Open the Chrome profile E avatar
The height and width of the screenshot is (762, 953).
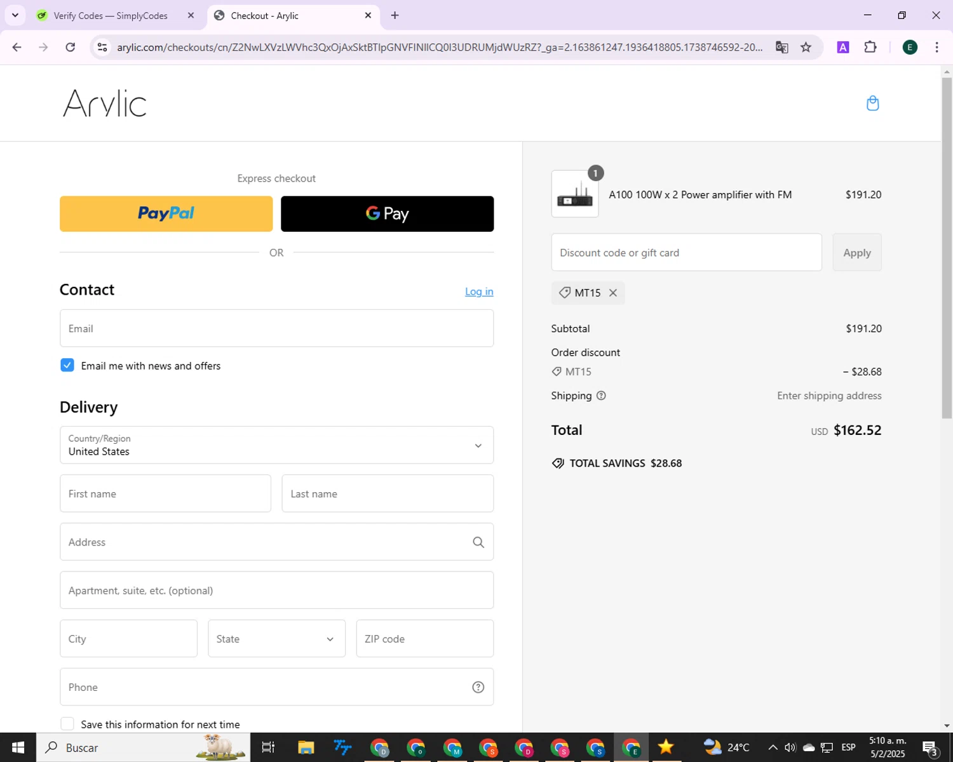pos(909,47)
